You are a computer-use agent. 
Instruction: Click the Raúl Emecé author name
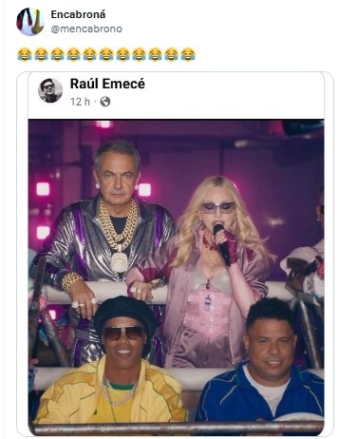coord(107,84)
